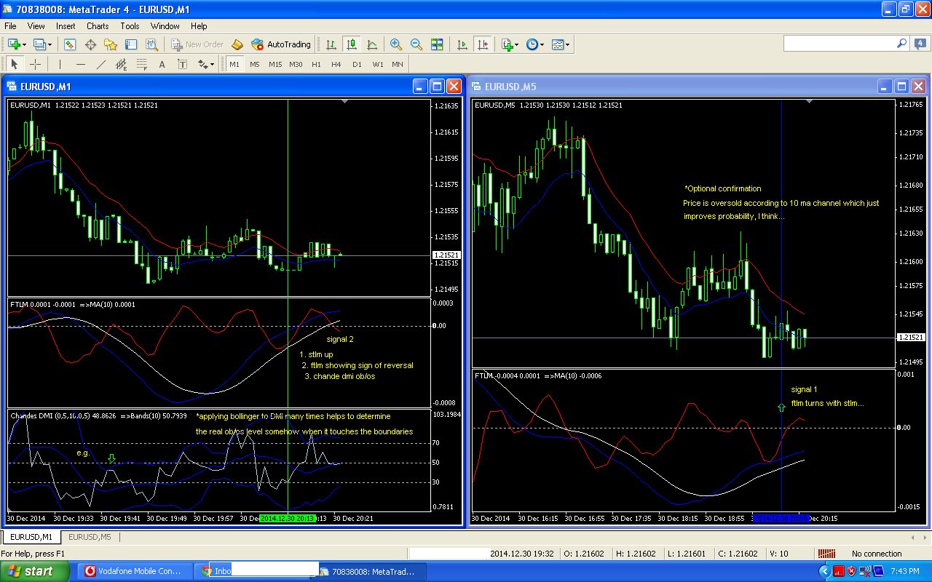Toggle AutoTrading on or off

[281, 44]
